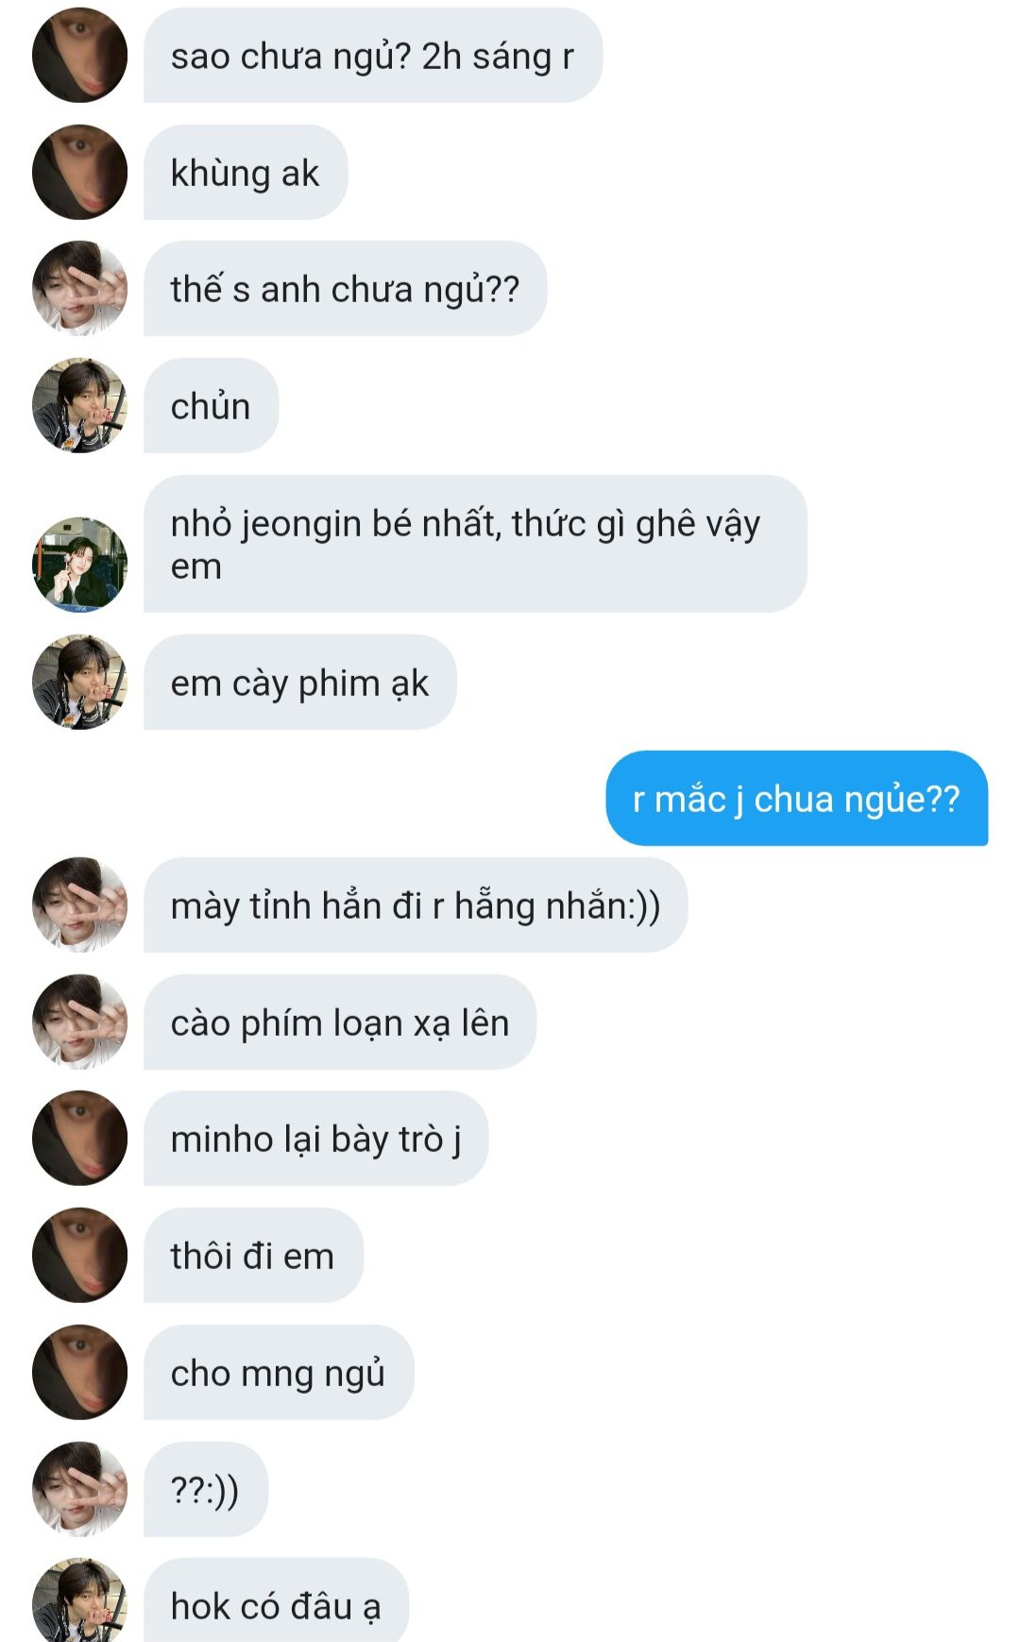Screen dimensions: 1020x1642
Task: Select message 'thế s anh chưa ngủ??'
Action: pos(346,288)
